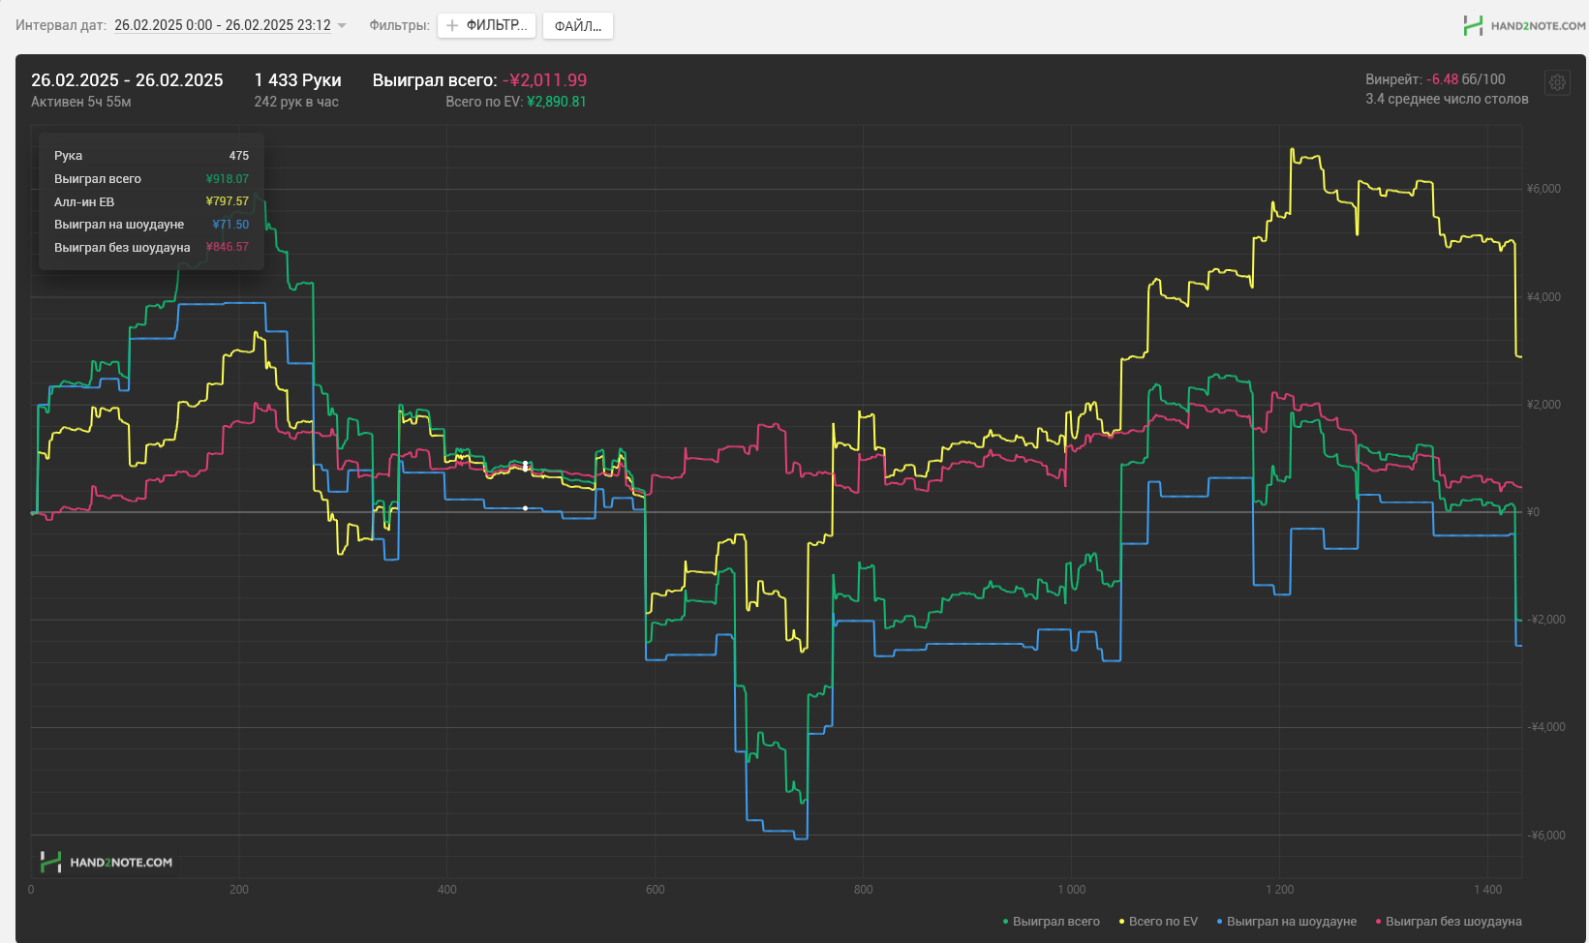The width and height of the screenshot is (1589, 943).
Task: Click the Hand2Note logo at top right
Action: [x=1523, y=26]
